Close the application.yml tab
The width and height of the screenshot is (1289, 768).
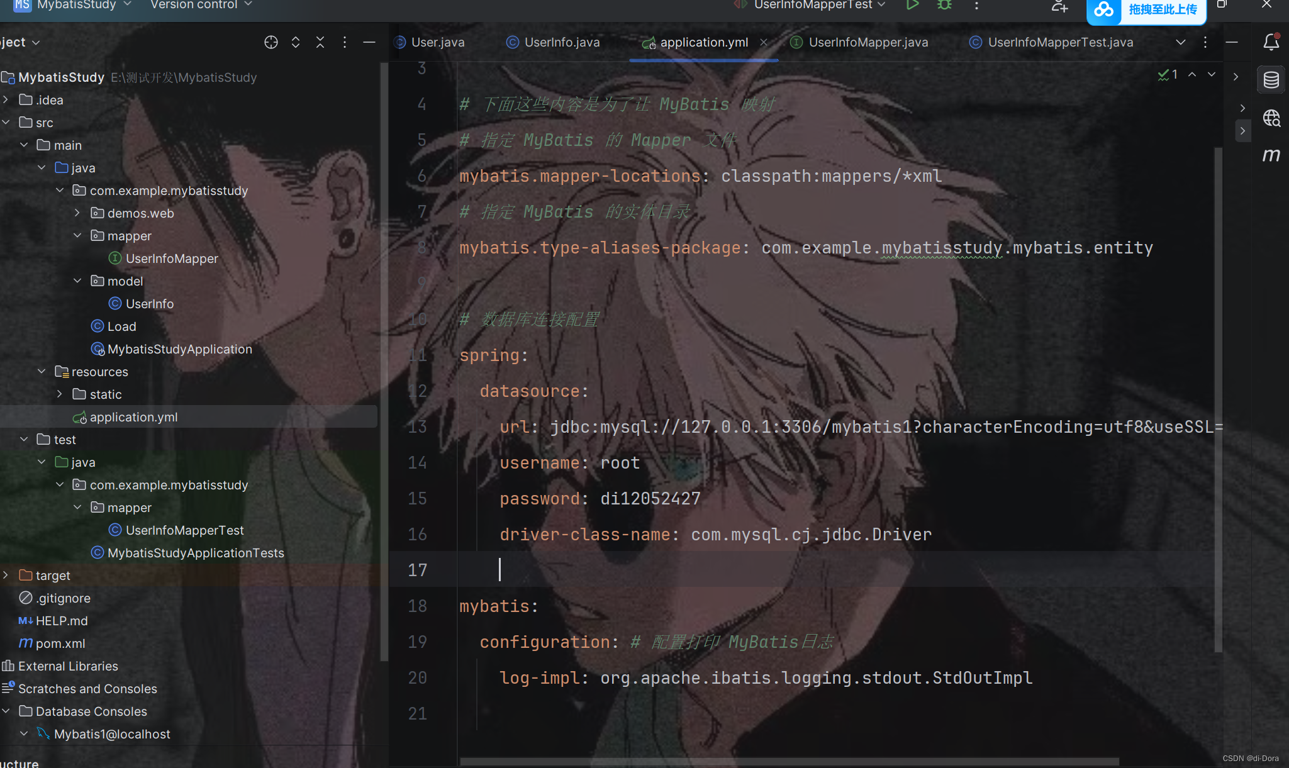pos(764,42)
